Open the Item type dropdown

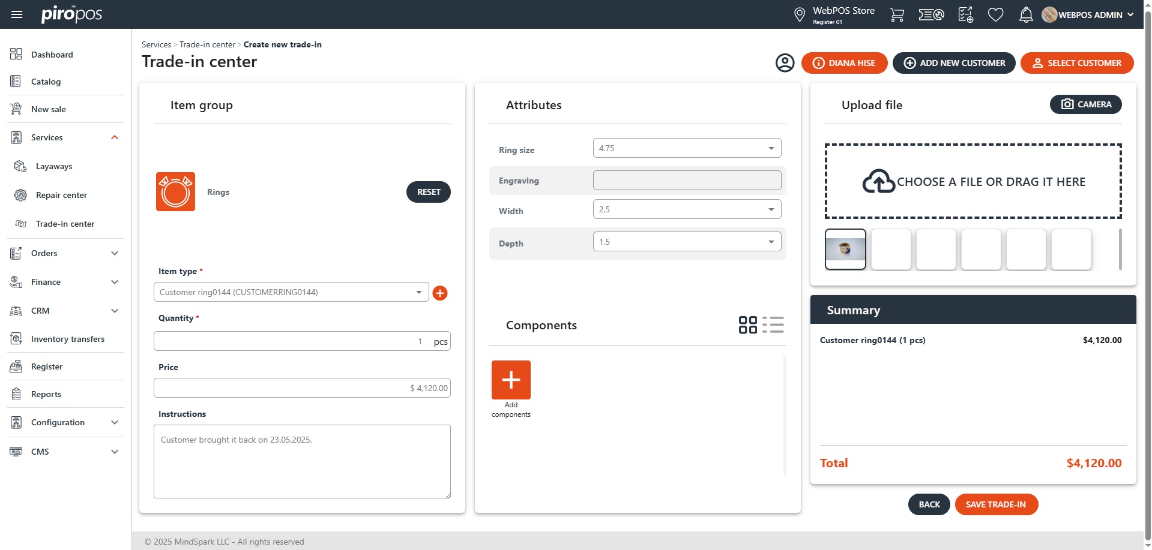pyautogui.click(x=291, y=292)
